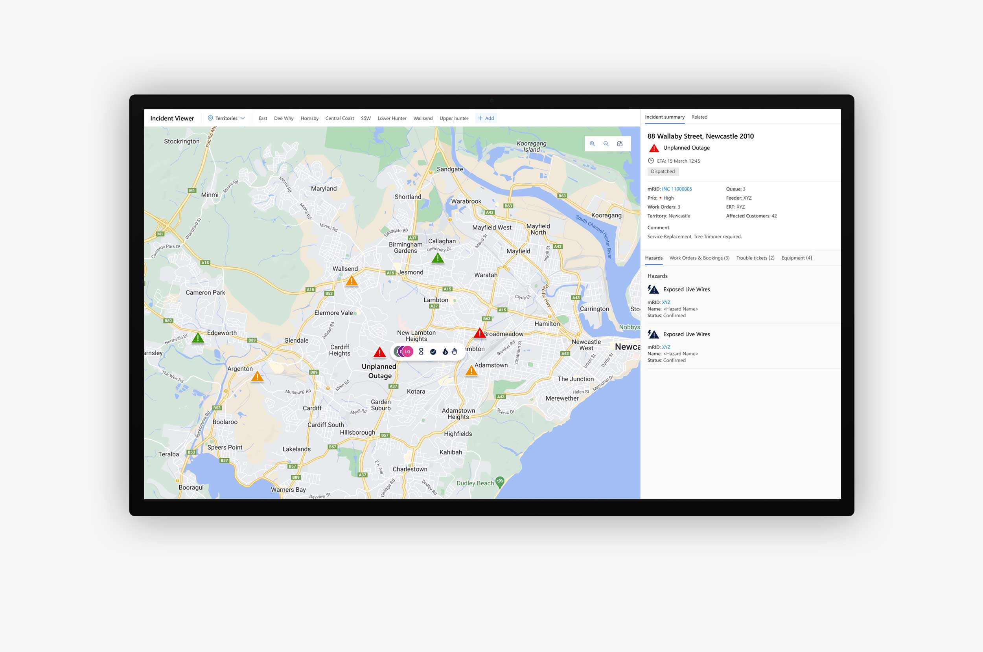
Task: Click the checkmark circle icon in popup
Action: pyautogui.click(x=433, y=352)
